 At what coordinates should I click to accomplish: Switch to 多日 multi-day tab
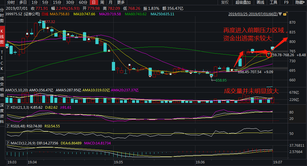pos(23,2)
